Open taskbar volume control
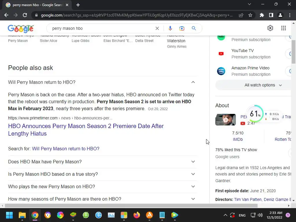Image resolution: width=296 pixels, height=222 pixels. (260, 215)
